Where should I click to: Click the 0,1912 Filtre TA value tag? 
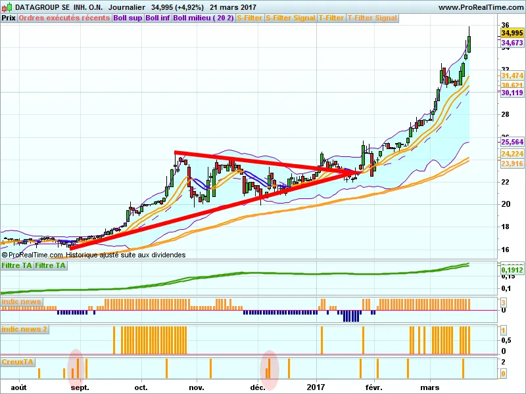click(x=512, y=269)
